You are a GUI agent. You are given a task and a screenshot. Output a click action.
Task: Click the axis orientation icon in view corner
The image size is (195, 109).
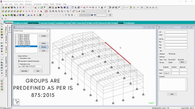point(16,102)
